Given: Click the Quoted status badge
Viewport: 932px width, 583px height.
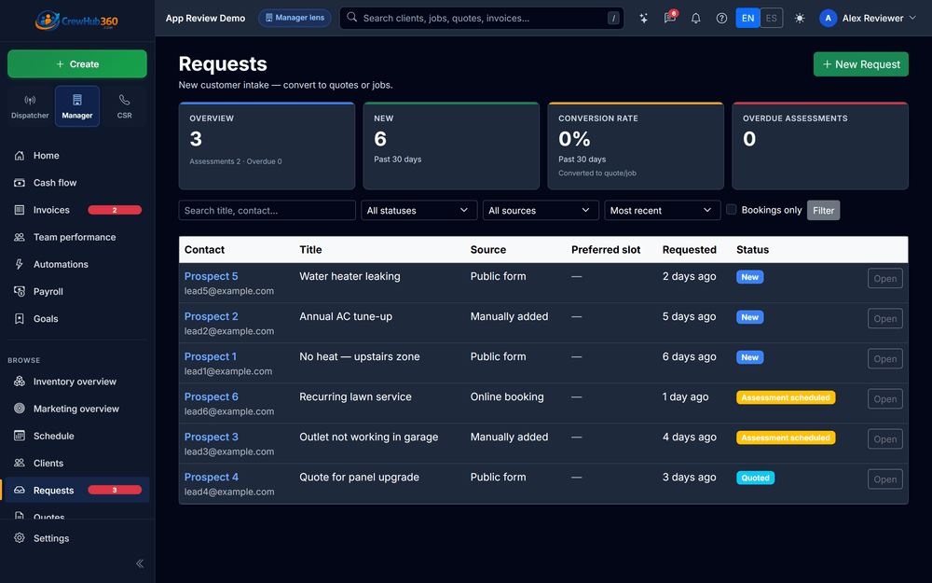Looking at the screenshot, I should point(756,478).
